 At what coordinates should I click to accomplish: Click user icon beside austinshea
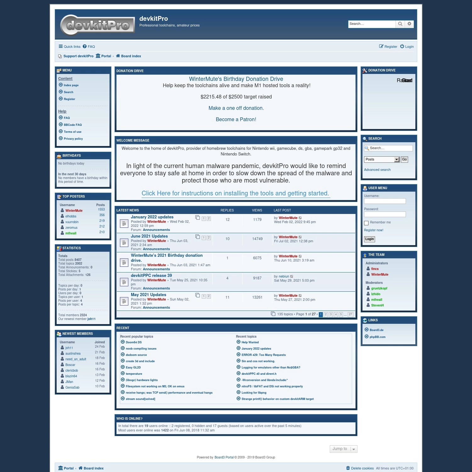[x=62, y=353]
